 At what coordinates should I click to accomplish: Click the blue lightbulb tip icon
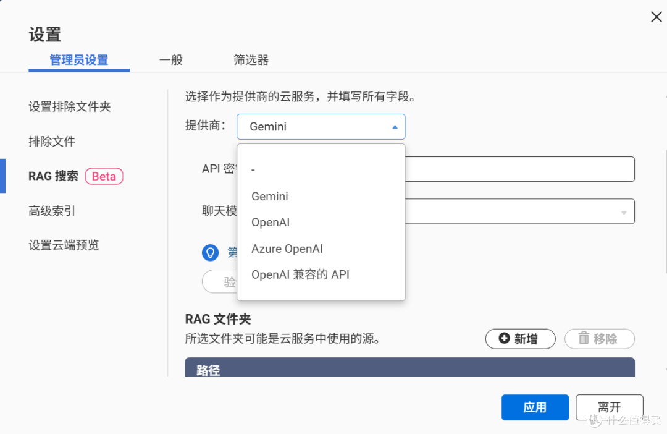(210, 253)
